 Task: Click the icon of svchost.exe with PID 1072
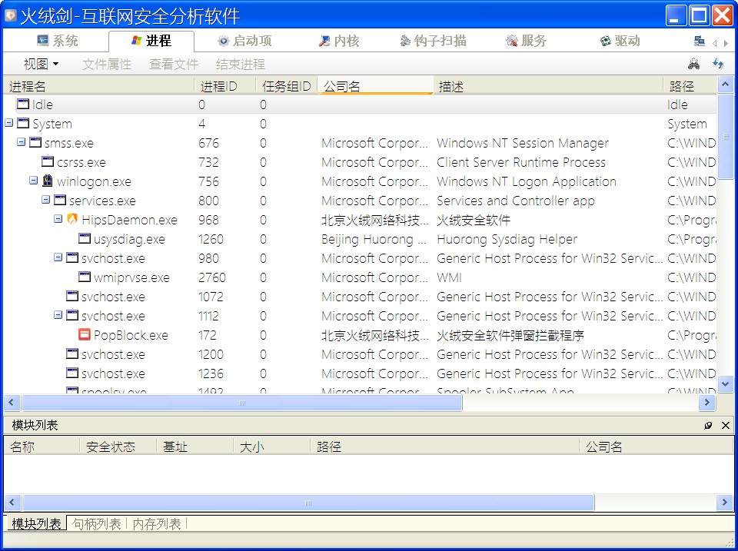pos(72,296)
